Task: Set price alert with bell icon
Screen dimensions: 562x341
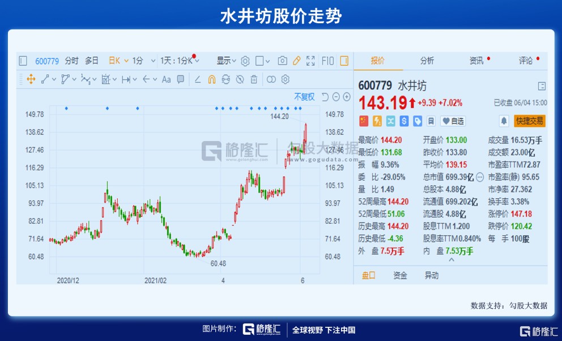Action: (504, 121)
